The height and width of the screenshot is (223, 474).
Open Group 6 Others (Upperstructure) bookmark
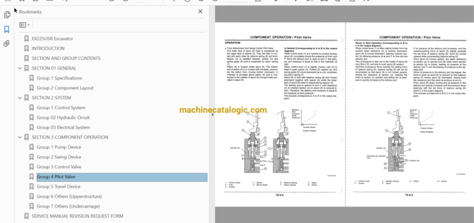[x=69, y=197]
